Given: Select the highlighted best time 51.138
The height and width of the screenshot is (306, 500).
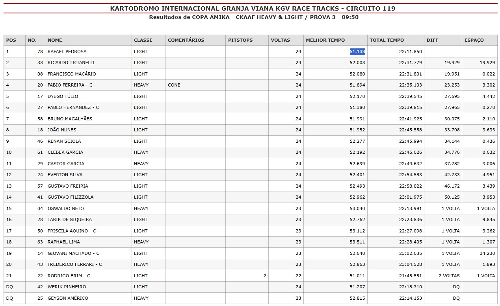Looking at the screenshot, I should click(357, 52).
